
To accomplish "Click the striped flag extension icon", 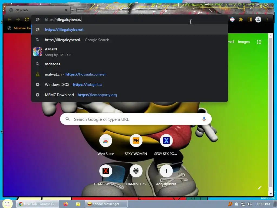I will tap(232, 19).
